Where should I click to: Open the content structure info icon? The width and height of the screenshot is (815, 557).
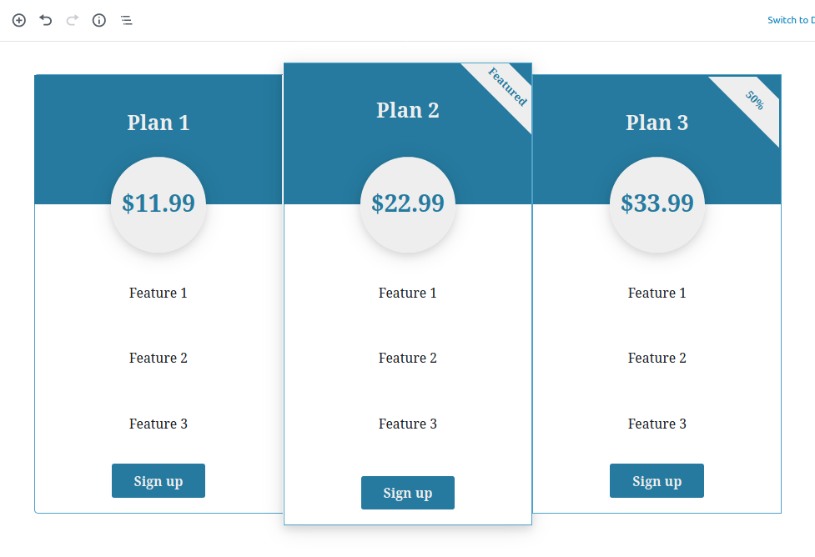(x=99, y=20)
